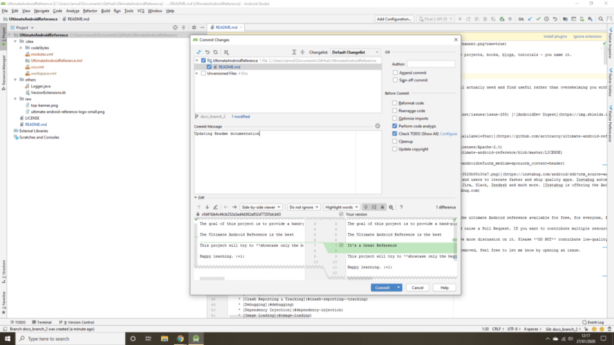Expand the Unversioned Files node
Image resolution: width=614 pixels, height=345 pixels.
click(197, 74)
